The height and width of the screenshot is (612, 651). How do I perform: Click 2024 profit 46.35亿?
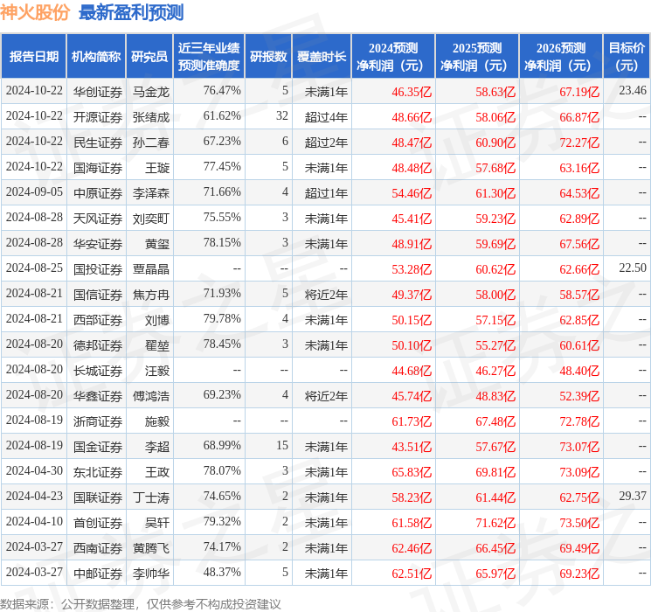(x=412, y=92)
